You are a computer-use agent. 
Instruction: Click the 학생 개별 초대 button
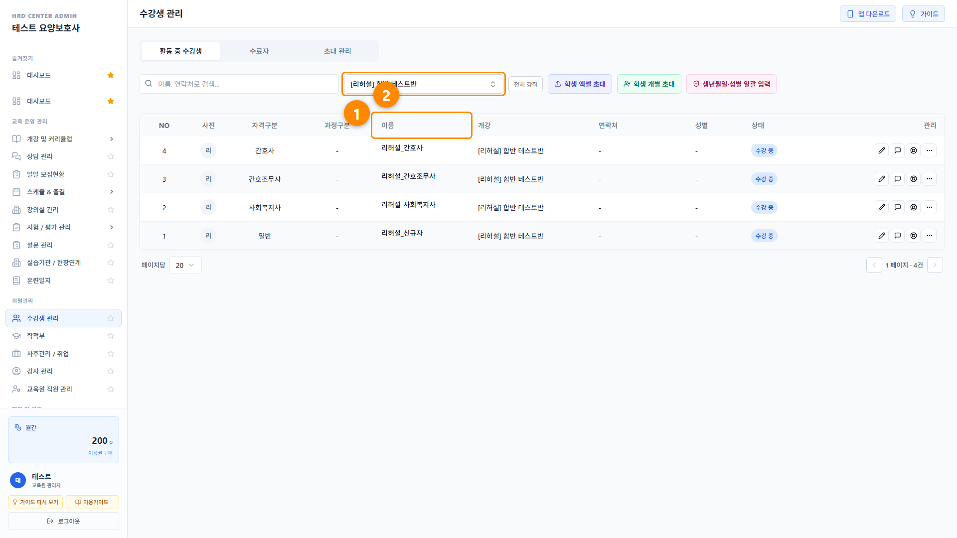(x=649, y=84)
